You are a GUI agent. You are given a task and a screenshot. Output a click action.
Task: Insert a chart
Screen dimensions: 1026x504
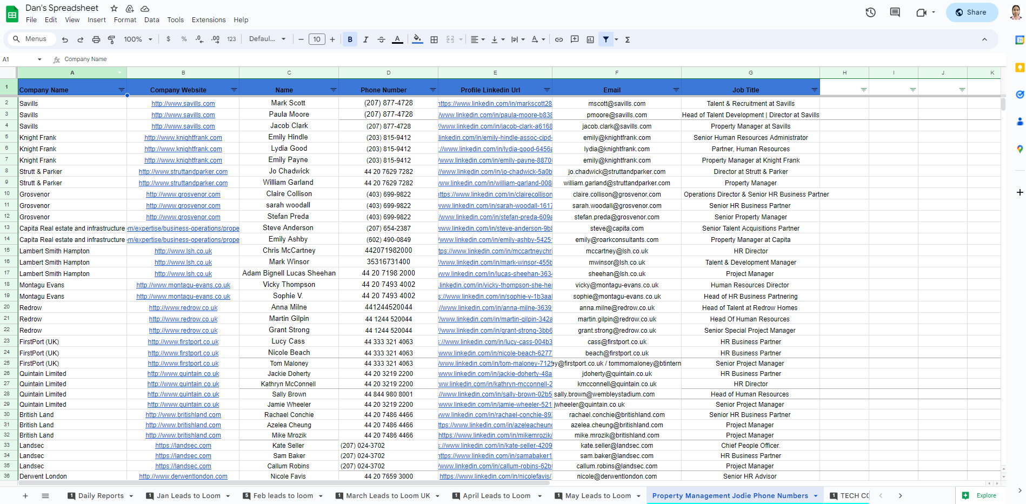click(590, 39)
